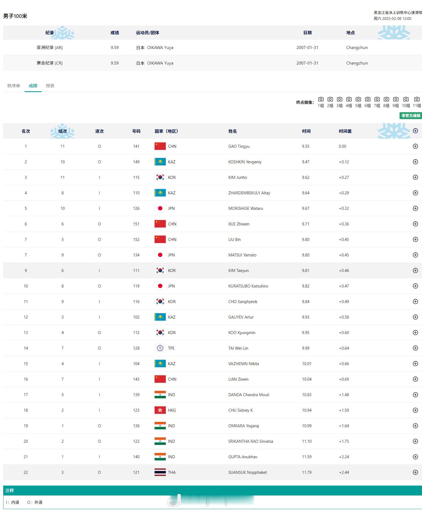Screen dimensions: 422x511
Task: Open finish camera for 9组
Action: point(396,102)
